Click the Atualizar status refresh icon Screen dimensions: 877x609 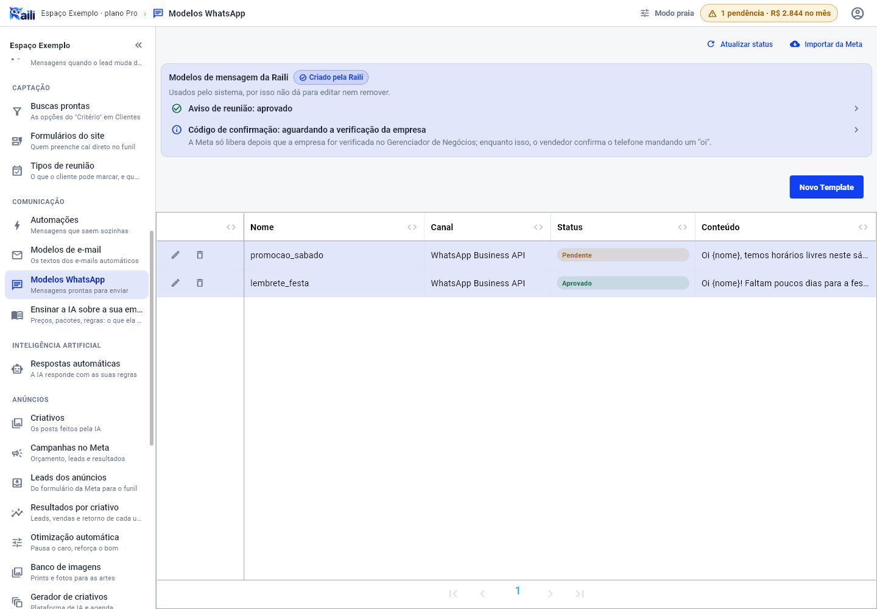pyautogui.click(x=711, y=44)
